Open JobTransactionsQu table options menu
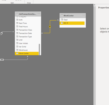This screenshot has width=109, height=105. pos(39,14)
